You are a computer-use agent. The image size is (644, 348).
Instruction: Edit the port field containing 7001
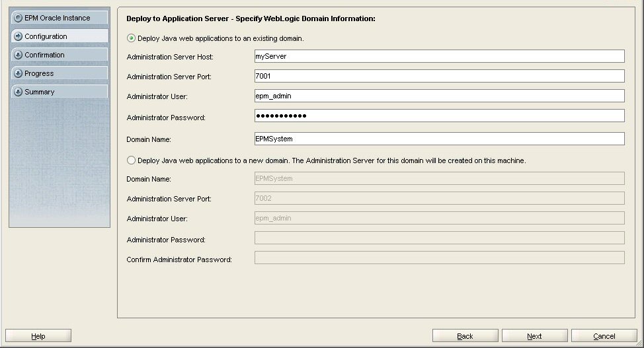coord(440,76)
